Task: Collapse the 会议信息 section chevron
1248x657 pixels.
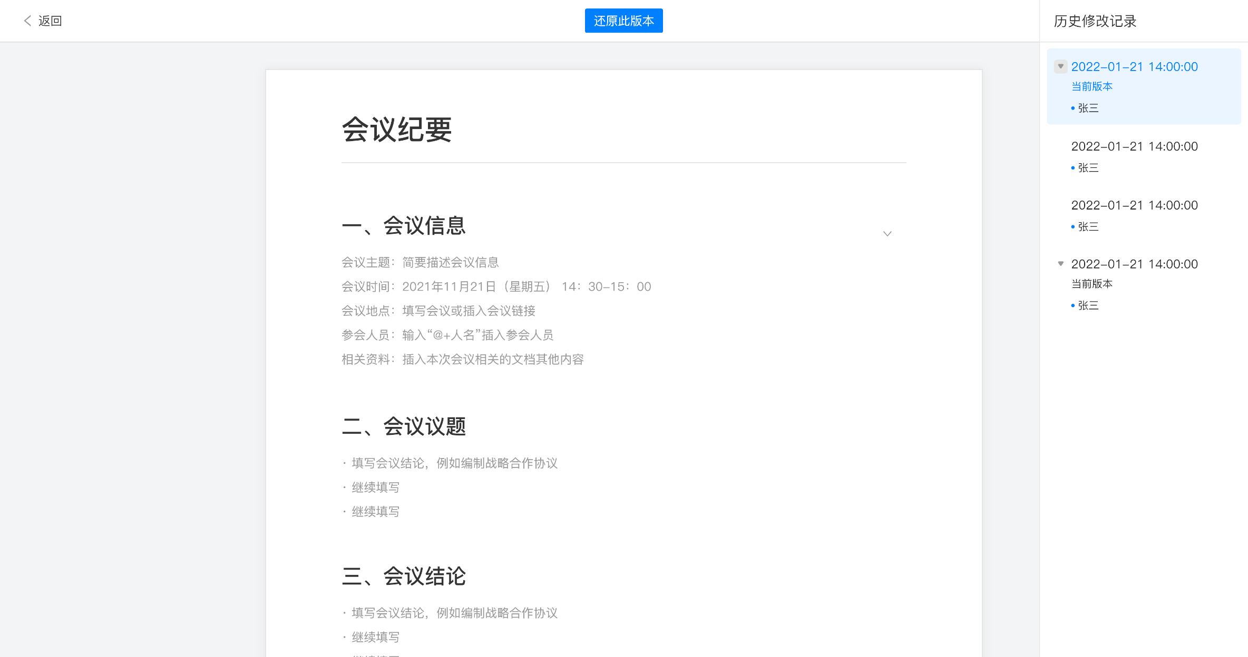Action: (x=888, y=234)
